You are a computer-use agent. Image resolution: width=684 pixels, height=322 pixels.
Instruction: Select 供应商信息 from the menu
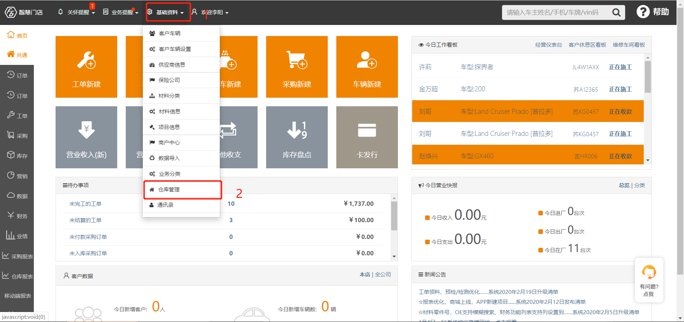click(x=181, y=65)
